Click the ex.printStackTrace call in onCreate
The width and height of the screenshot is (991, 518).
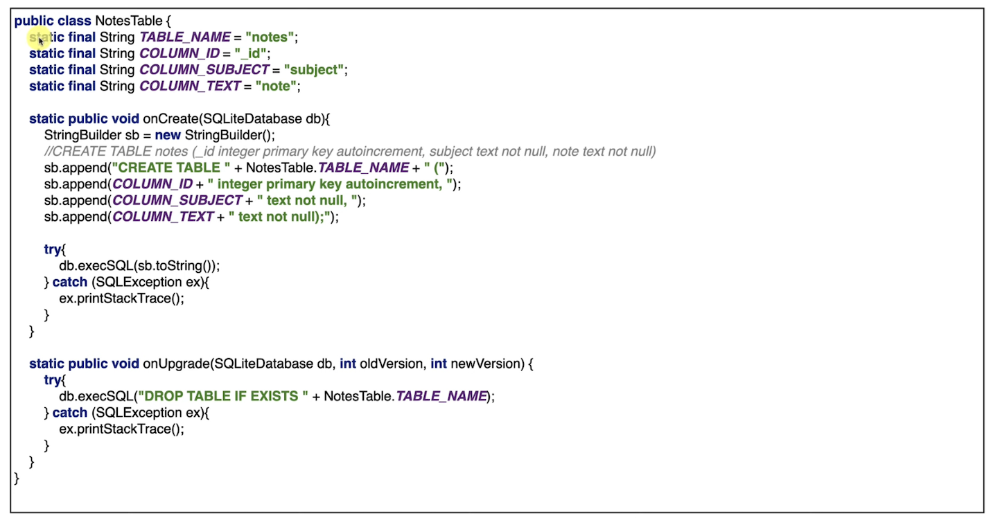[x=121, y=298]
